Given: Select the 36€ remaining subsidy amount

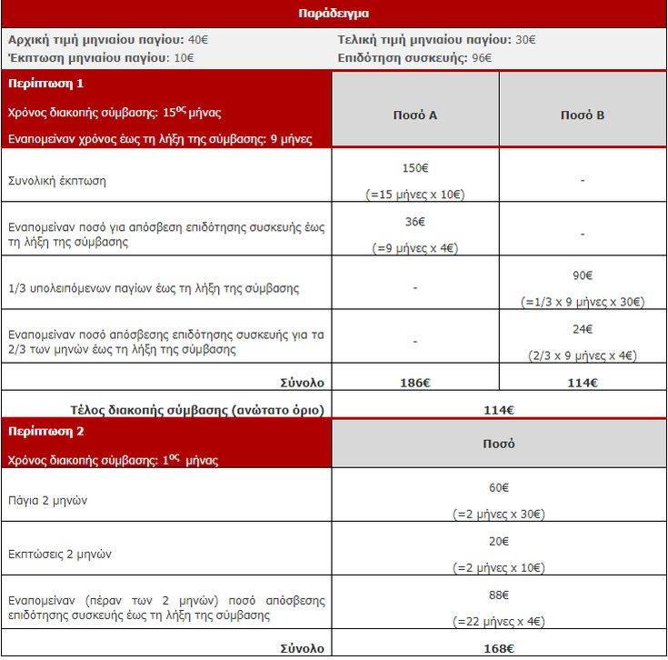Looking at the screenshot, I should [415, 220].
